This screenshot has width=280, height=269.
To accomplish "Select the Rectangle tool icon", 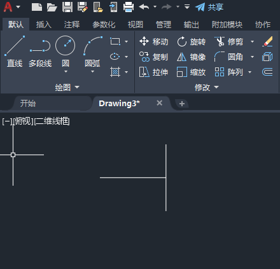I will [x=115, y=41].
